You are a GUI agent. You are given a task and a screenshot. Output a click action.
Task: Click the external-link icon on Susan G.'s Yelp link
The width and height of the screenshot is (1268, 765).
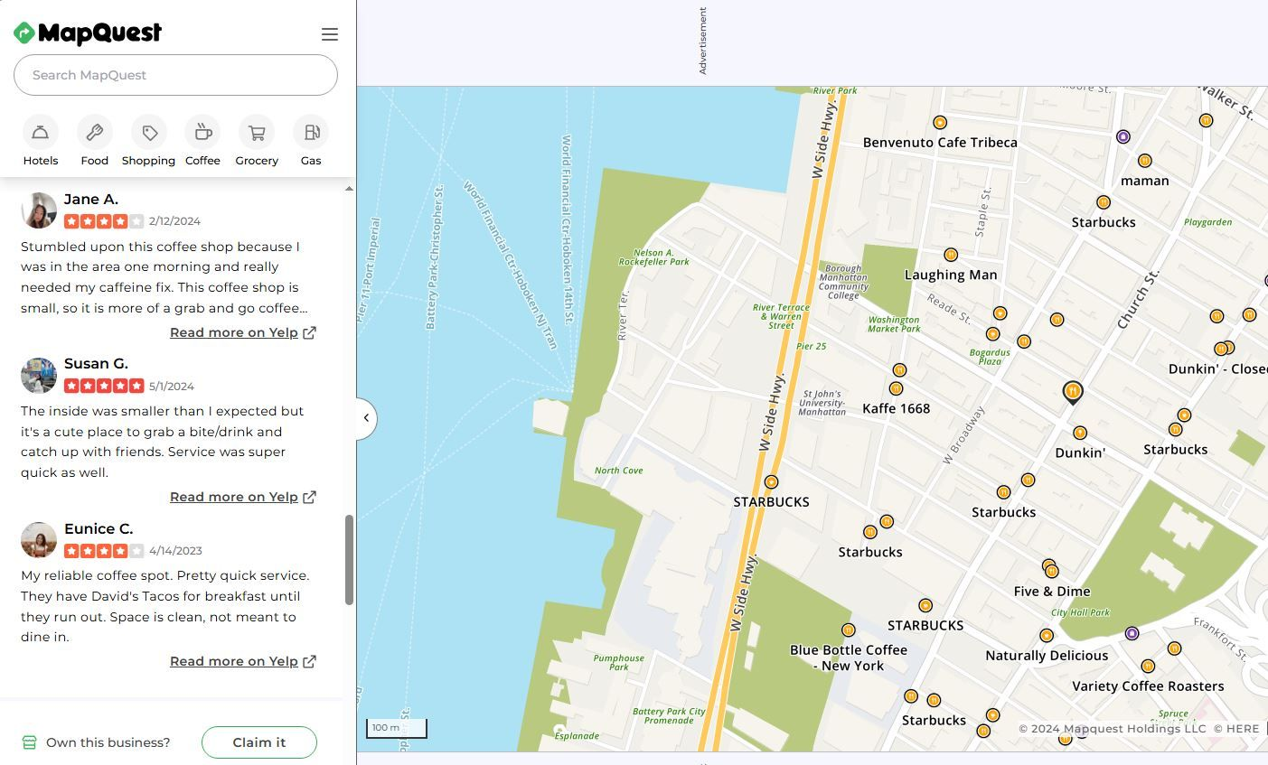309,496
